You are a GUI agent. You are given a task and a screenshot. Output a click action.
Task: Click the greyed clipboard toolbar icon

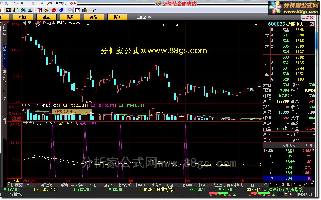70,10
